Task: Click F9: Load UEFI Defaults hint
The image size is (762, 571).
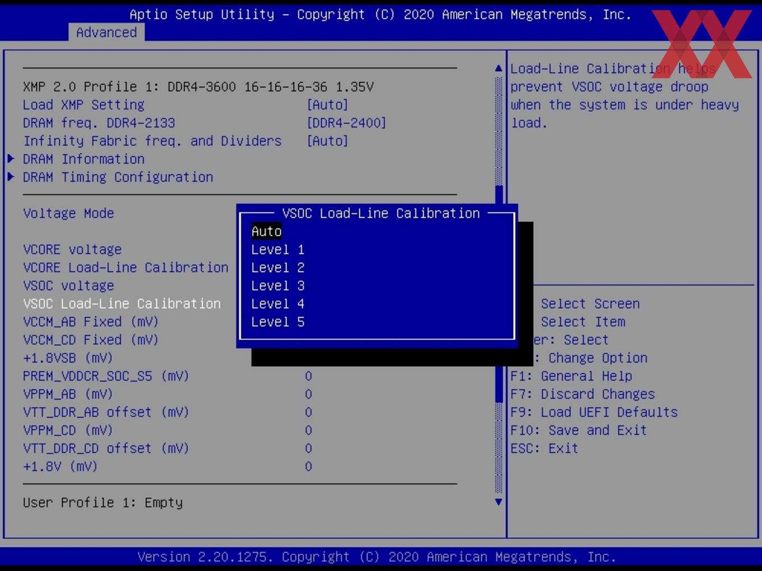Action: [x=594, y=412]
